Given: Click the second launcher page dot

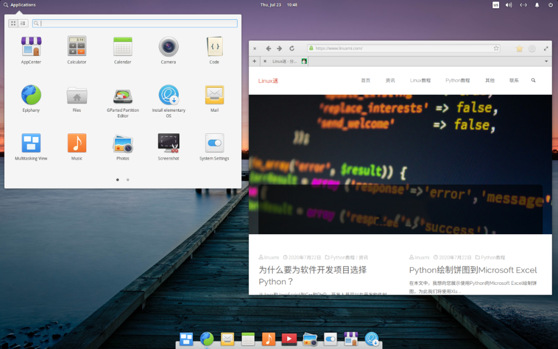Looking at the screenshot, I should (x=128, y=180).
